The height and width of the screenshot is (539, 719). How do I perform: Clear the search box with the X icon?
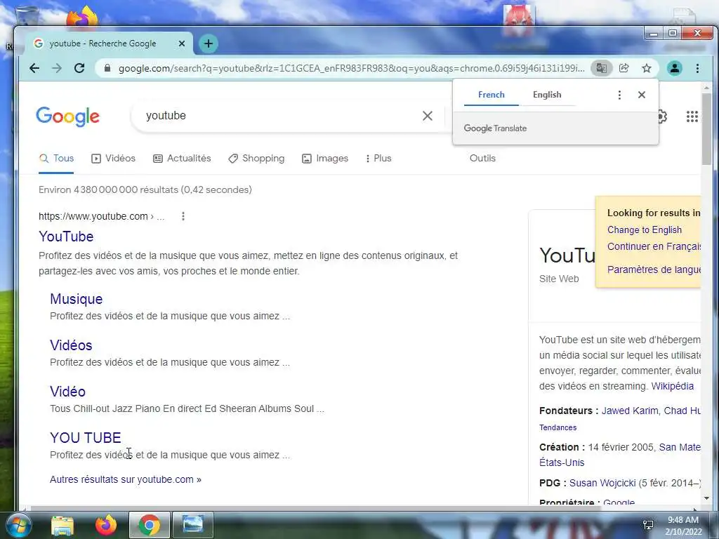pyautogui.click(x=428, y=116)
